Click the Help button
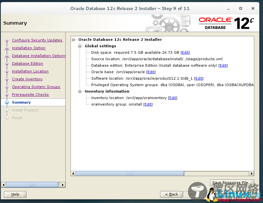Image resolution: width=263 pixels, height=203 pixels. [x=15, y=195]
